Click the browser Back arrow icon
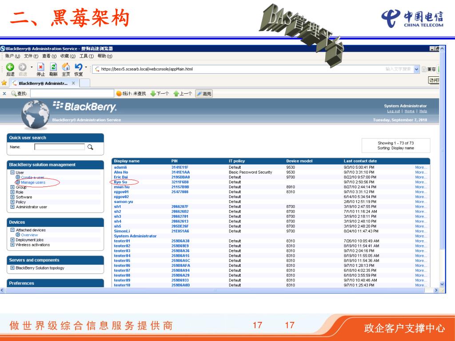 [10, 67]
